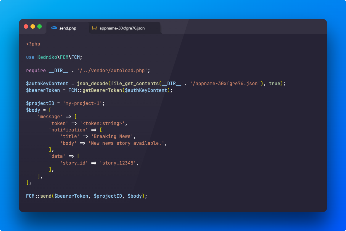Image resolution: width=346 pixels, height=231 pixels.
Task: Open the appname-30xfgre76.json tab
Action: click(x=122, y=28)
